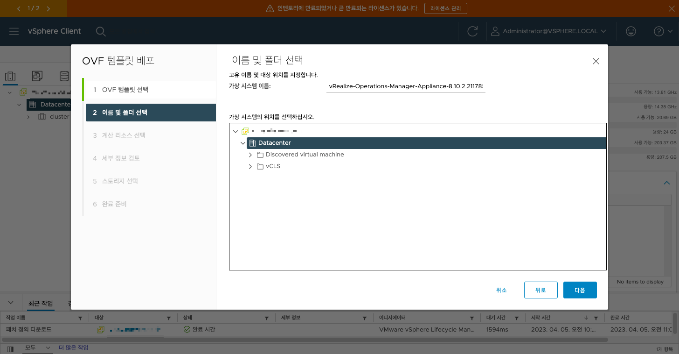Click the virtual machine name input field
Viewport: 679px width, 354px height.
[406, 86]
